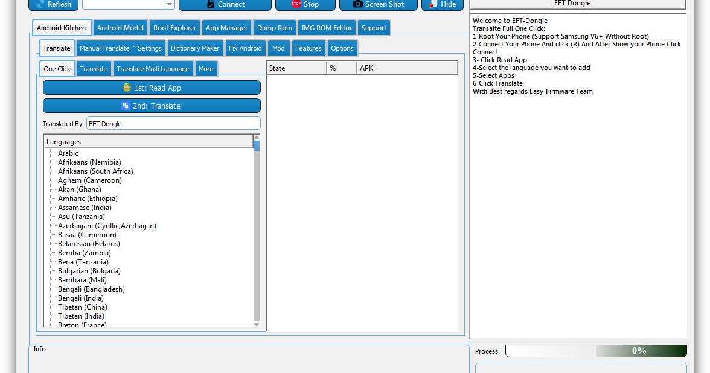Click the 1st: Read App button

pyautogui.click(x=152, y=88)
